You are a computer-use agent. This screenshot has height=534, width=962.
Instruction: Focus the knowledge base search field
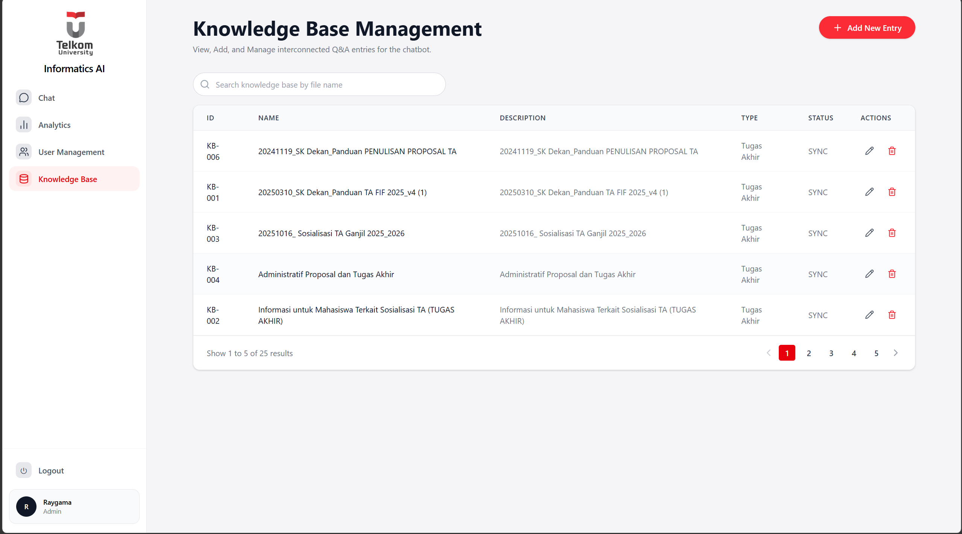tap(319, 84)
